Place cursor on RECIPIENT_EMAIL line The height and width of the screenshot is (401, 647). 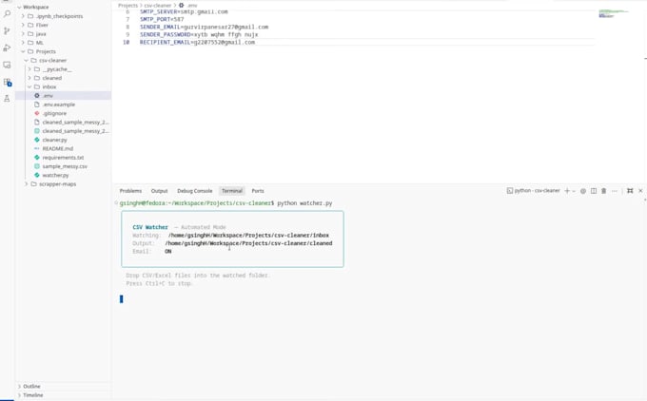pos(197,42)
